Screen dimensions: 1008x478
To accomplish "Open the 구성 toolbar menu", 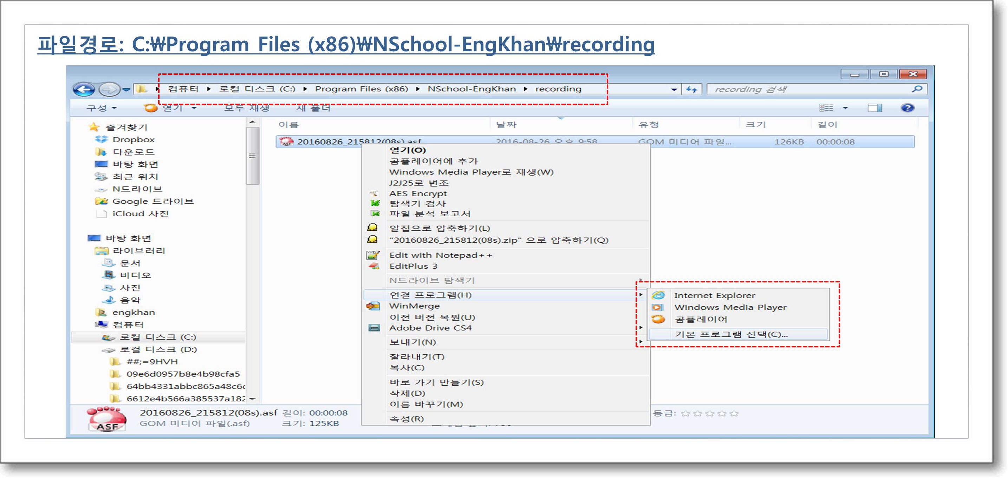I will click(x=101, y=108).
